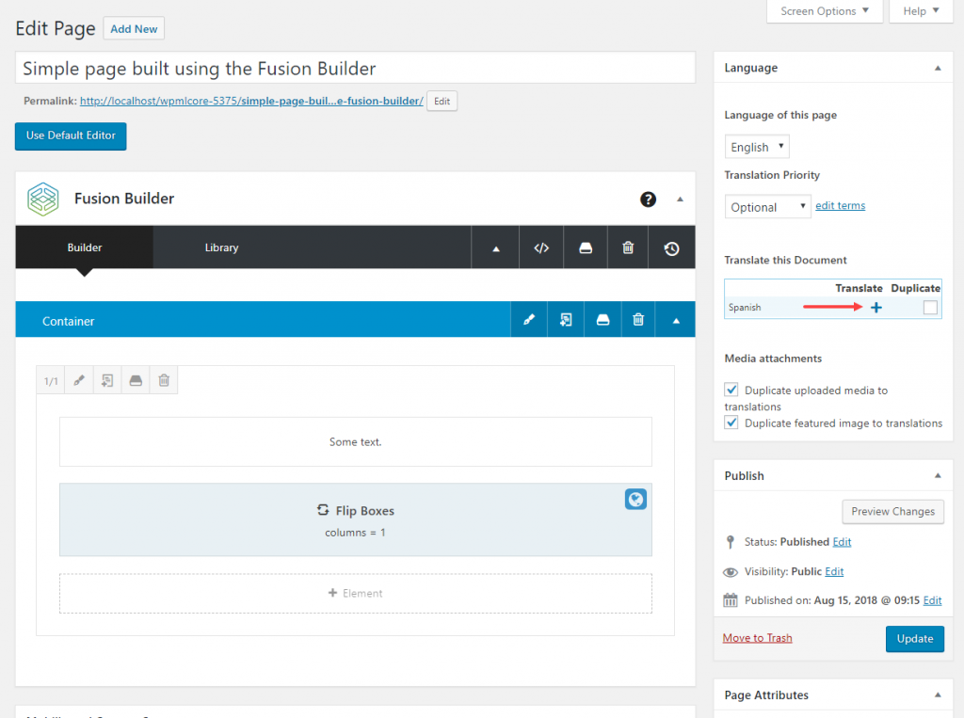Save the 1/1 column to the library
The image size is (964, 718).
[x=136, y=380]
